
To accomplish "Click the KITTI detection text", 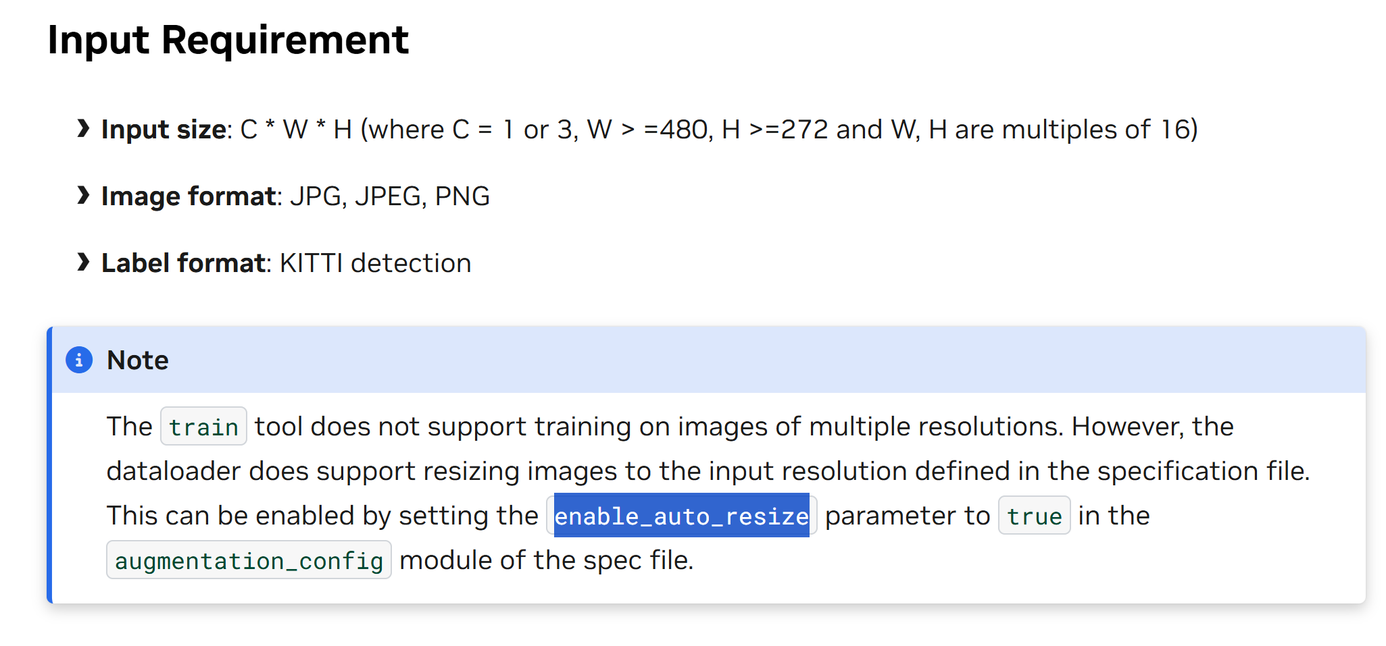I will 376,263.
